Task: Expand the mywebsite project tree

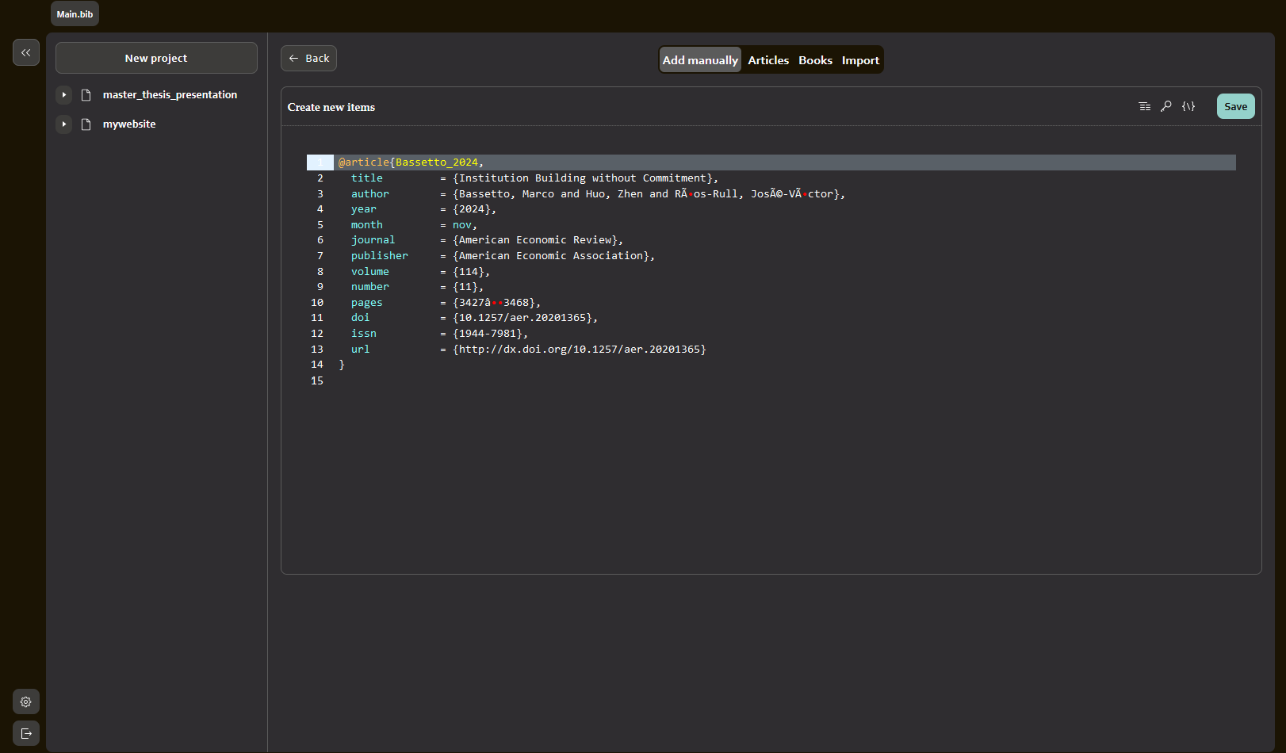Action: (64, 124)
